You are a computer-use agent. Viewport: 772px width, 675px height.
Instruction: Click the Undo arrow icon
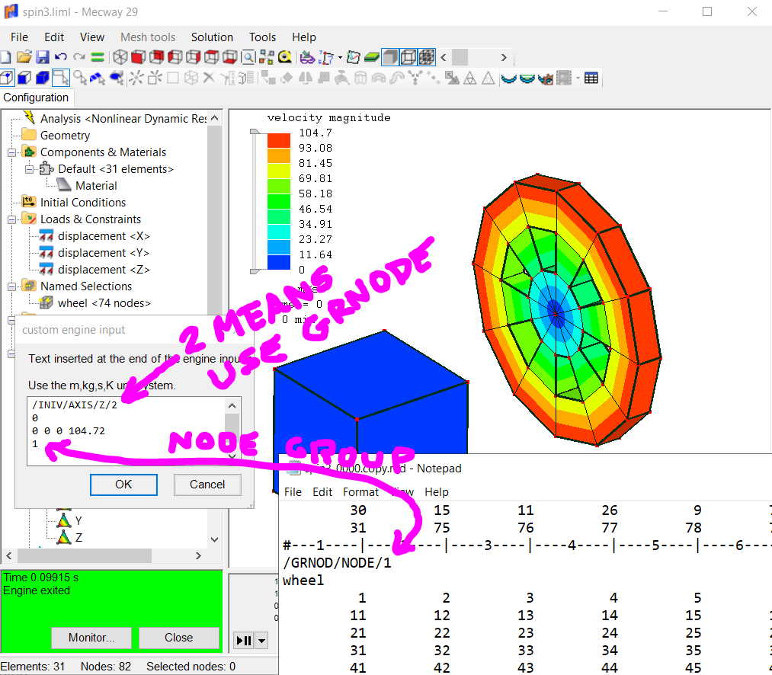pos(61,57)
